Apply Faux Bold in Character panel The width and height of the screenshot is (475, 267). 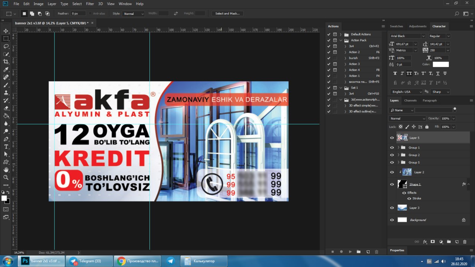(395, 73)
